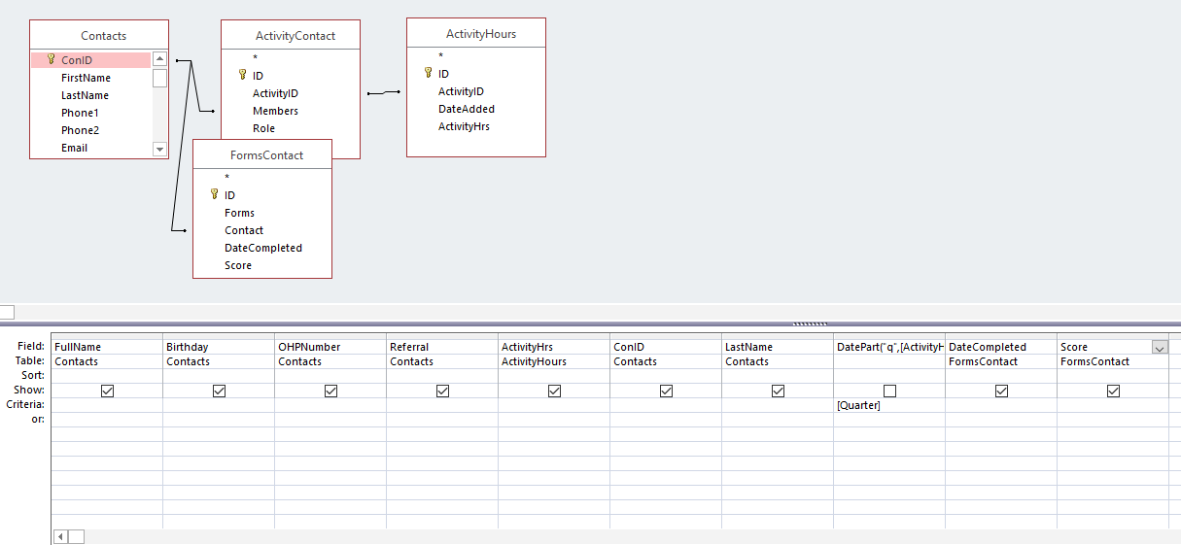Select Members field in ActivityContact
Screen dimensions: 1181x545
coord(275,111)
